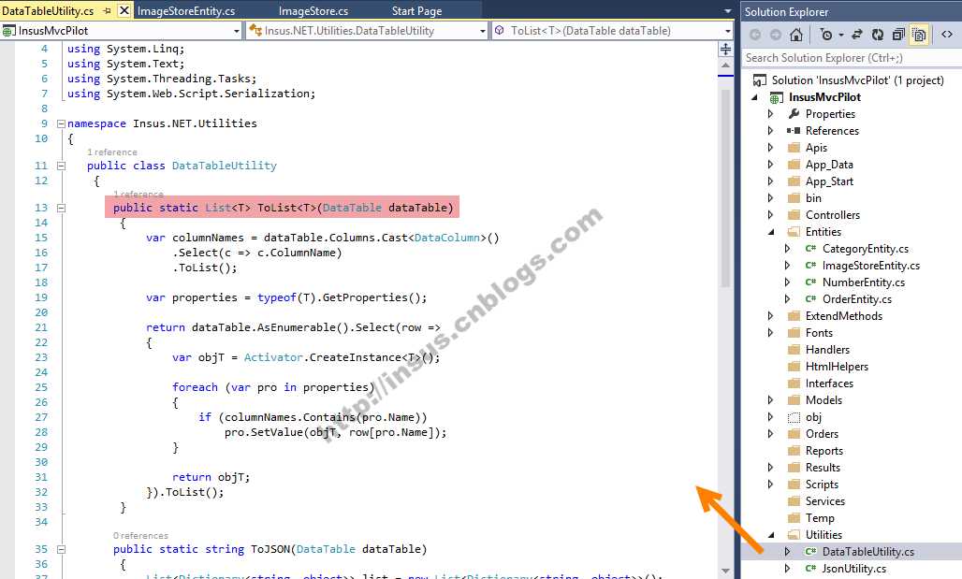
Task: Click the editor scrollbar up arrow
Action: 725,65
